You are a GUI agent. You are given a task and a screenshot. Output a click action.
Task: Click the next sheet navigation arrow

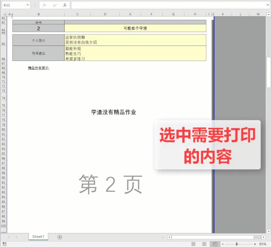pyautogui.click(x=17, y=237)
